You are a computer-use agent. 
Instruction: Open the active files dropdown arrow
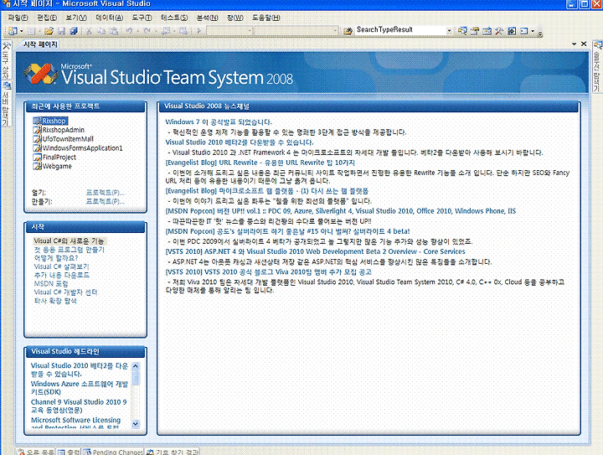[574, 44]
